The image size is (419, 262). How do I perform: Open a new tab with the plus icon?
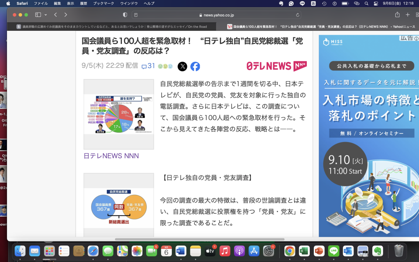click(408, 14)
